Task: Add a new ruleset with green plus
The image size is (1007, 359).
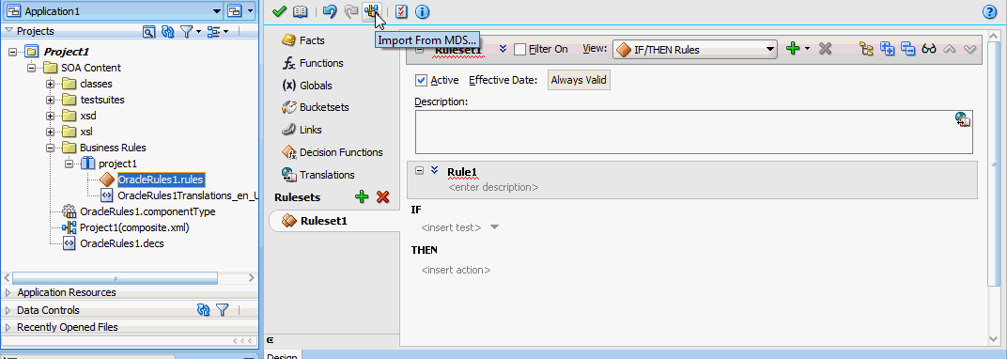Action: click(363, 197)
